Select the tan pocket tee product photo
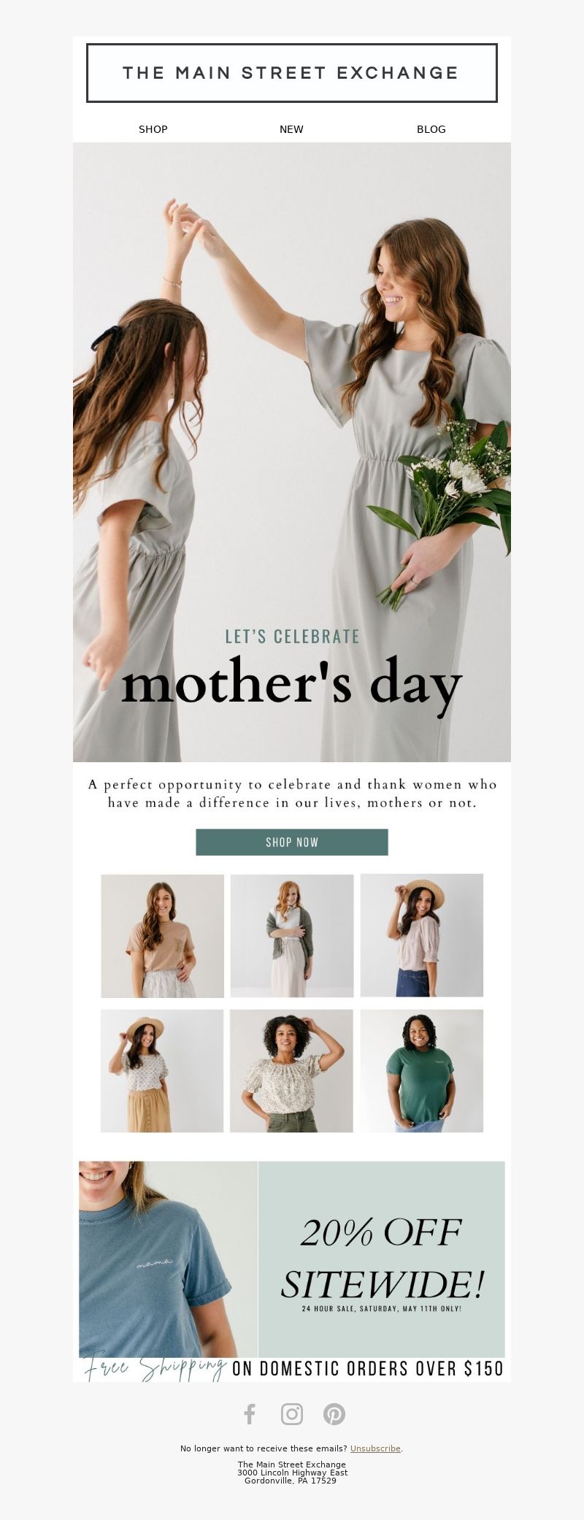The image size is (584, 1520). click(x=163, y=936)
